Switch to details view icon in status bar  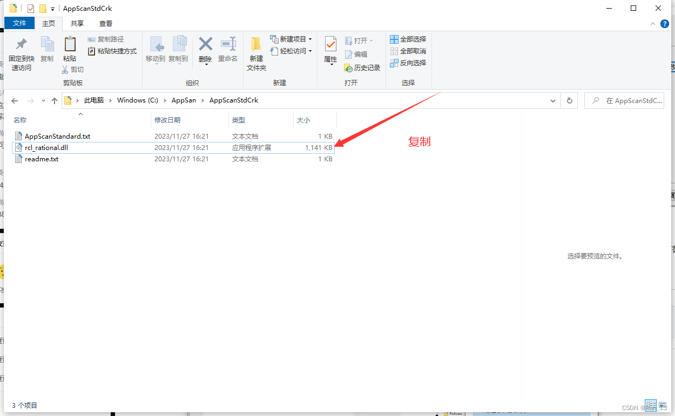click(x=651, y=405)
